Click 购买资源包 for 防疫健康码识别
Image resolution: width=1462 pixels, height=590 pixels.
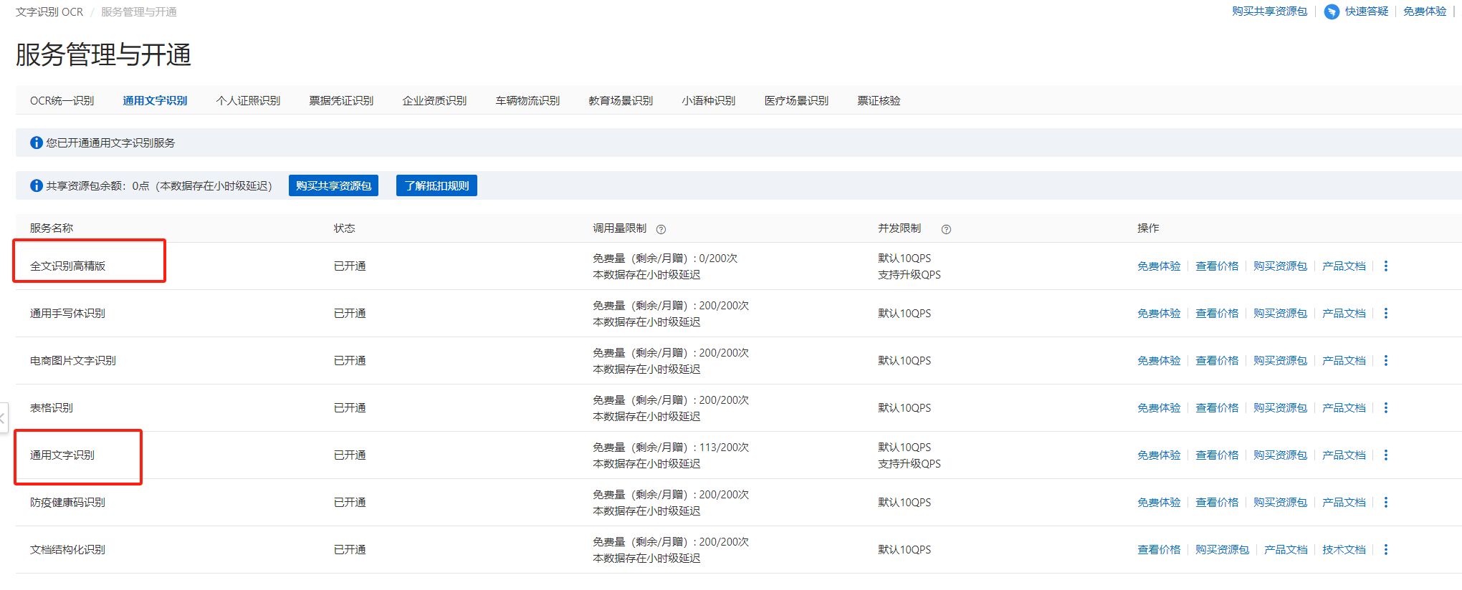[1280, 502]
